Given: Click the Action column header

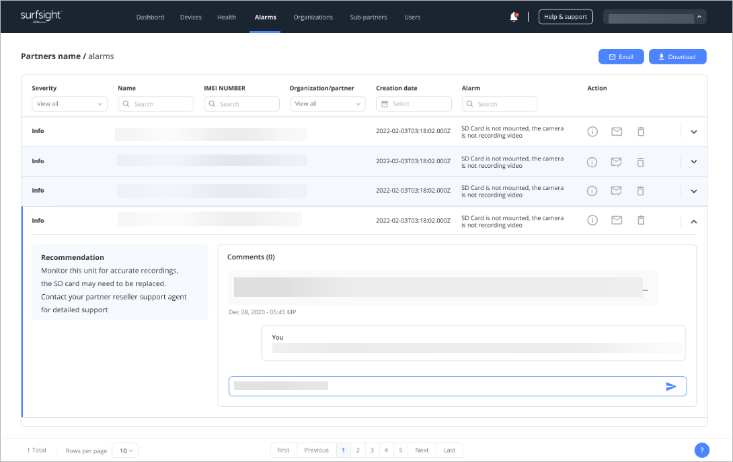Looking at the screenshot, I should [597, 88].
